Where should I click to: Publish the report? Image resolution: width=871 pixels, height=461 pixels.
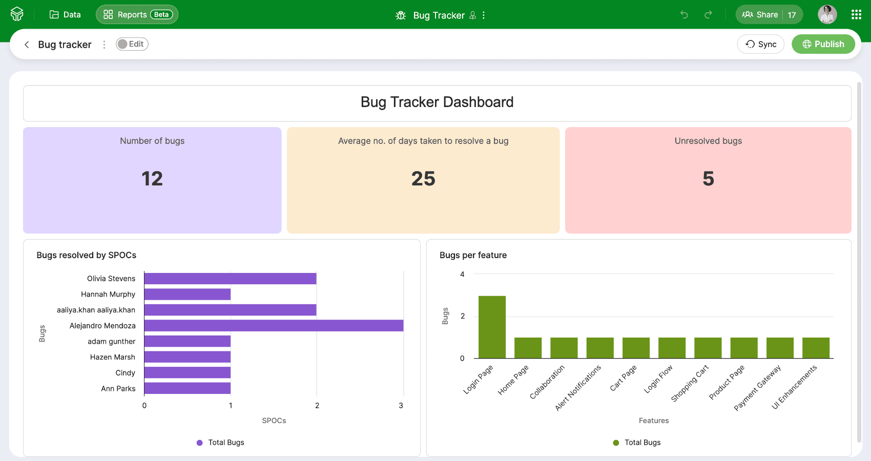823,44
